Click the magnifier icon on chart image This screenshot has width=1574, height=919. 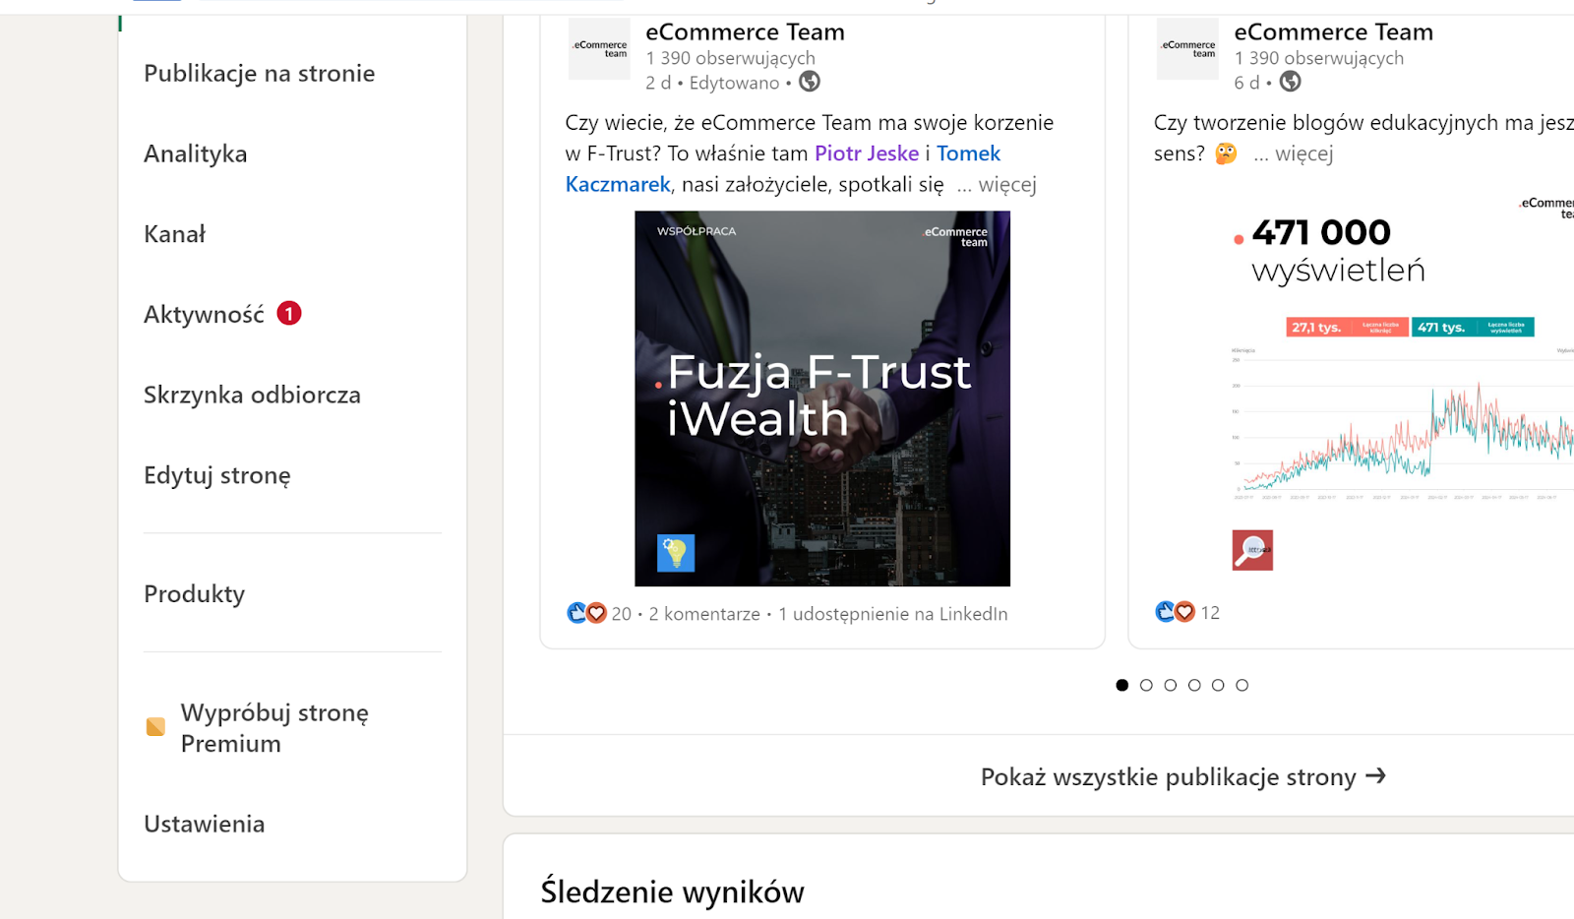coord(1252,550)
